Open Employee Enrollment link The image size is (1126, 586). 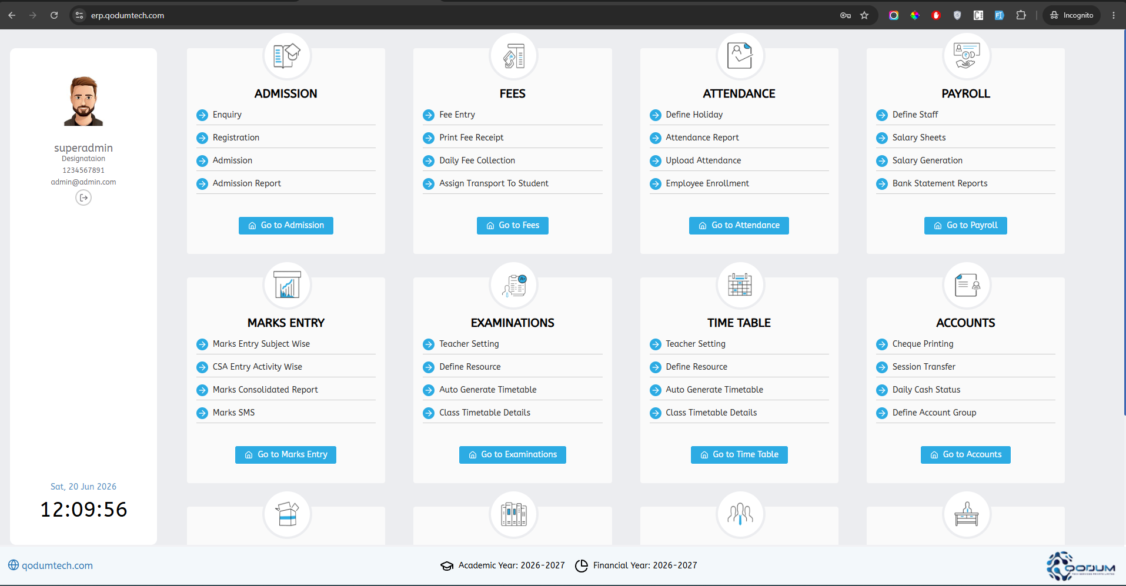click(x=707, y=183)
